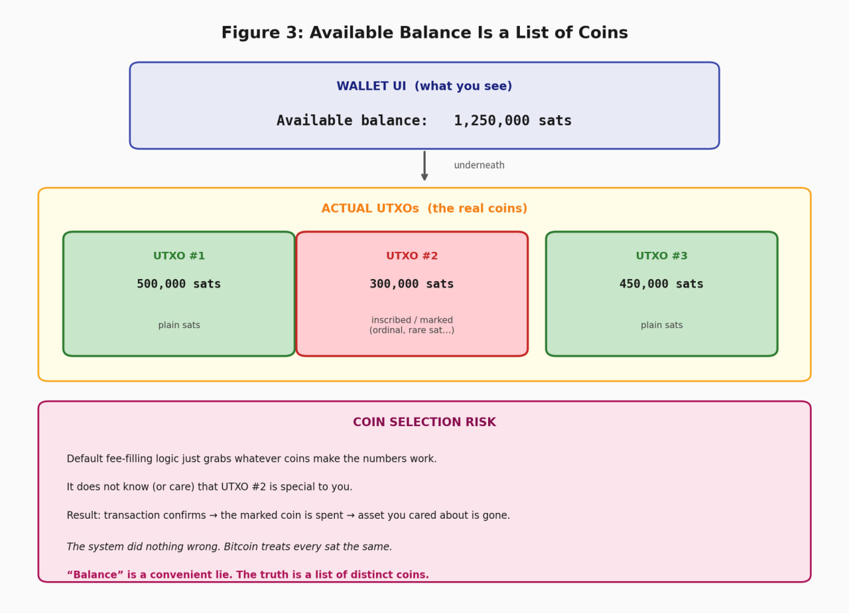The image size is (849, 613).
Task: Click the 'underneath' arrow label
Action: 479,166
